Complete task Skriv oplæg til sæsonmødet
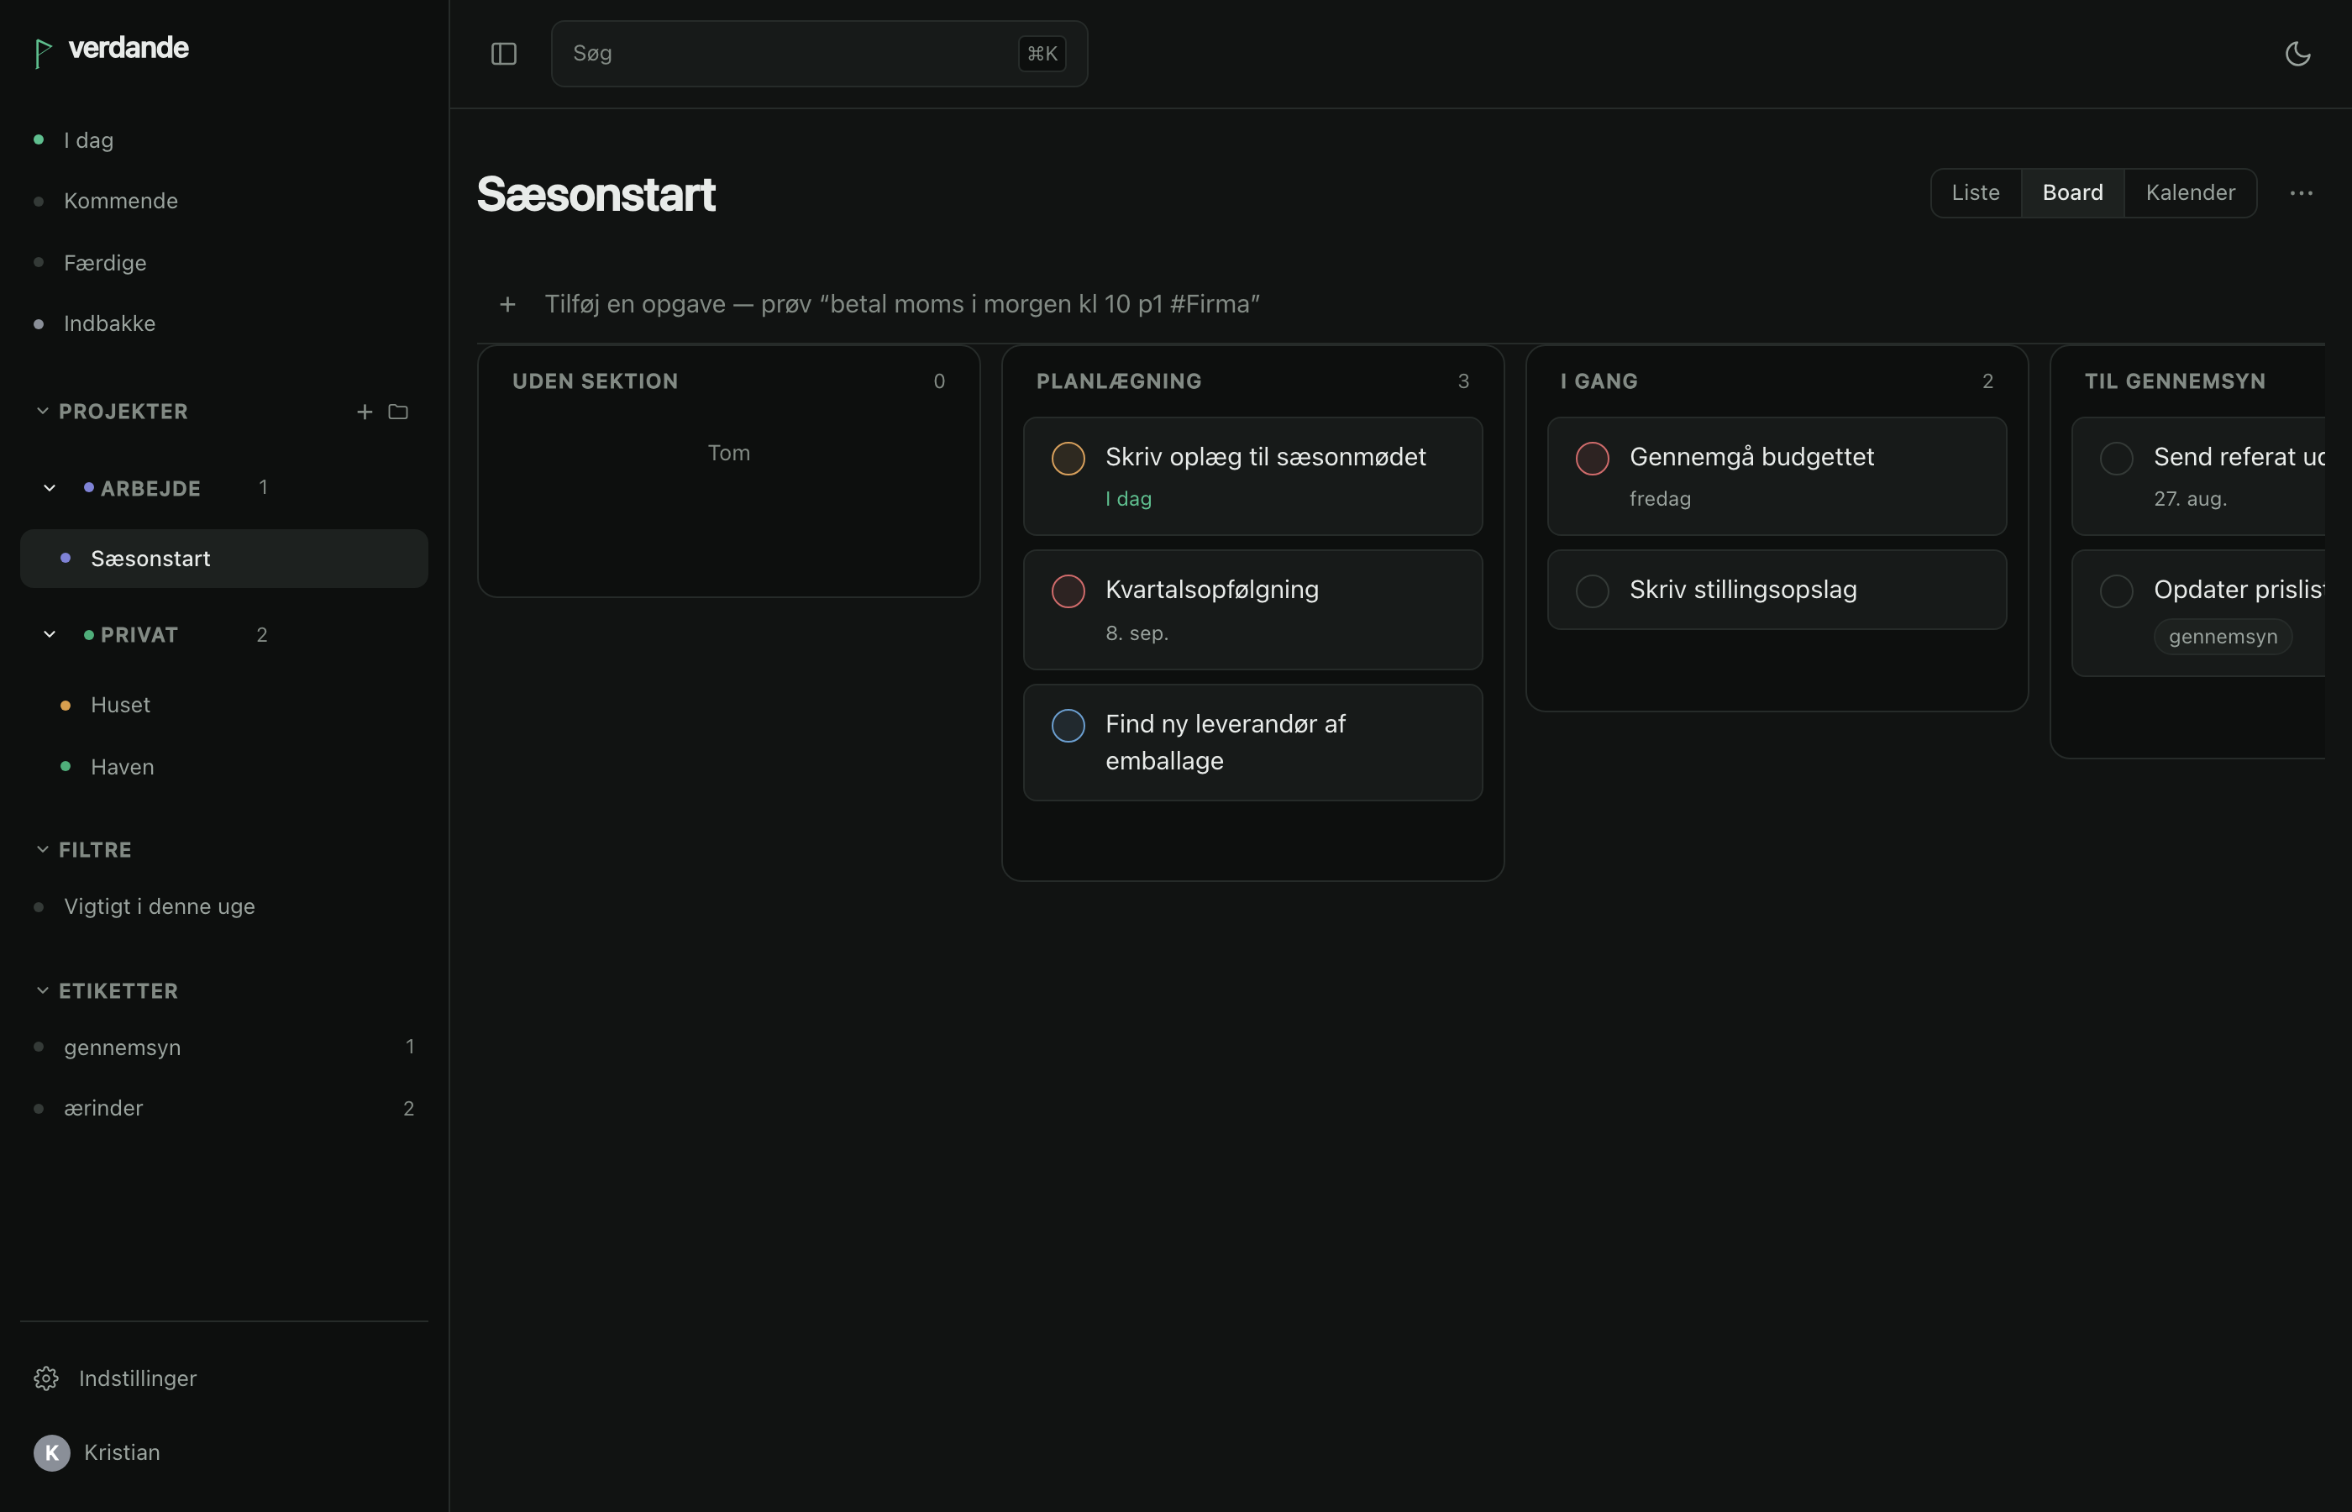This screenshot has height=1512, width=2352. click(x=1068, y=459)
